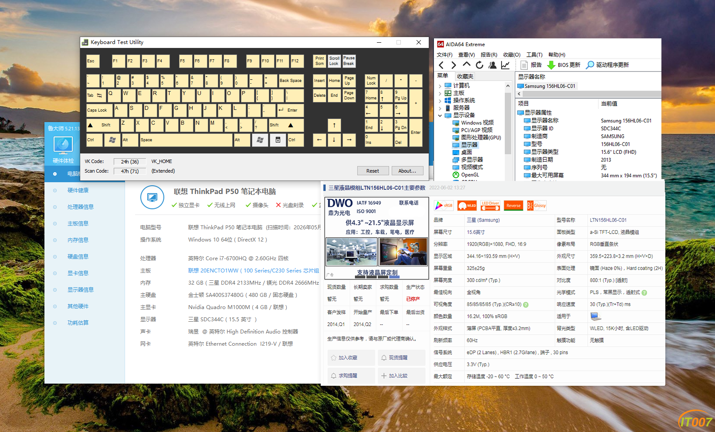
Task: Click scroll-up arrow of AIDA64 tree scrollbar
Action: click(x=508, y=86)
